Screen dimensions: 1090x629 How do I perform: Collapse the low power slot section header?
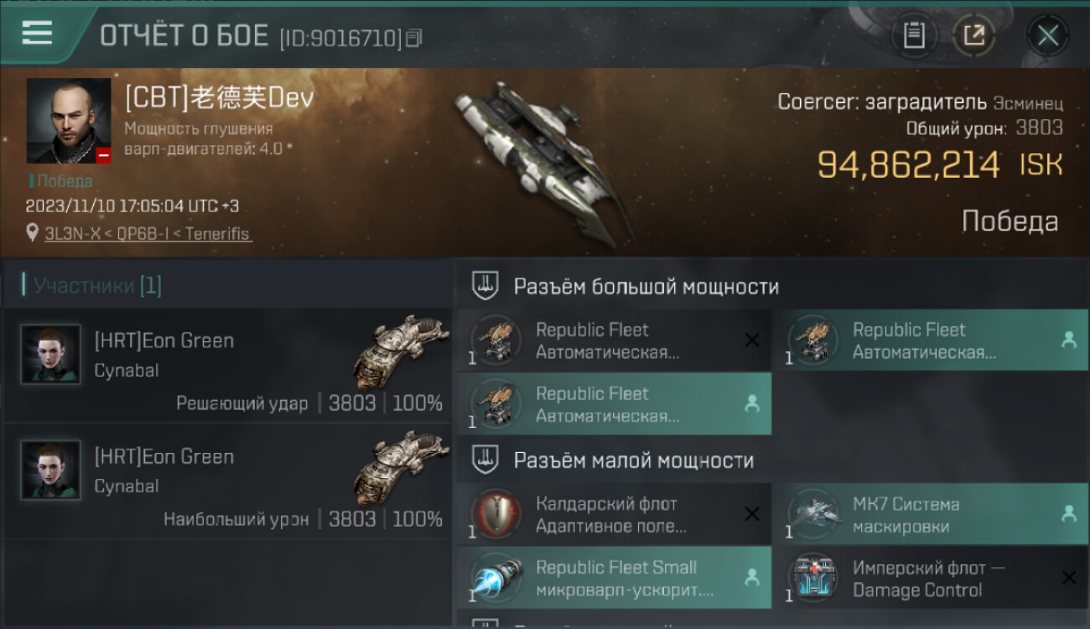771,460
